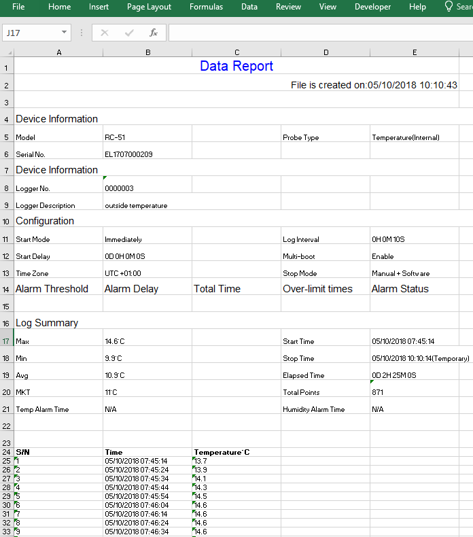
Task: Select the 'Multi-boot' label cell
Action: [x=326, y=253]
